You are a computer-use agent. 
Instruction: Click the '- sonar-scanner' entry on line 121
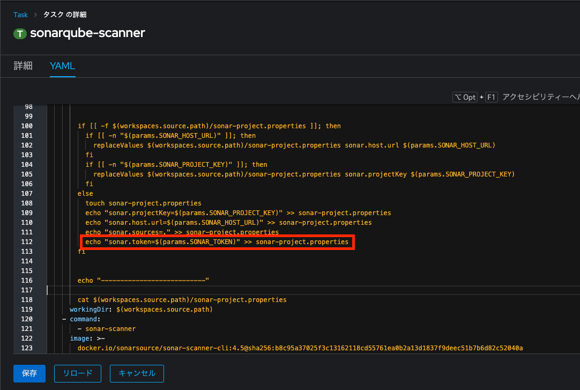(x=107, y=329)
